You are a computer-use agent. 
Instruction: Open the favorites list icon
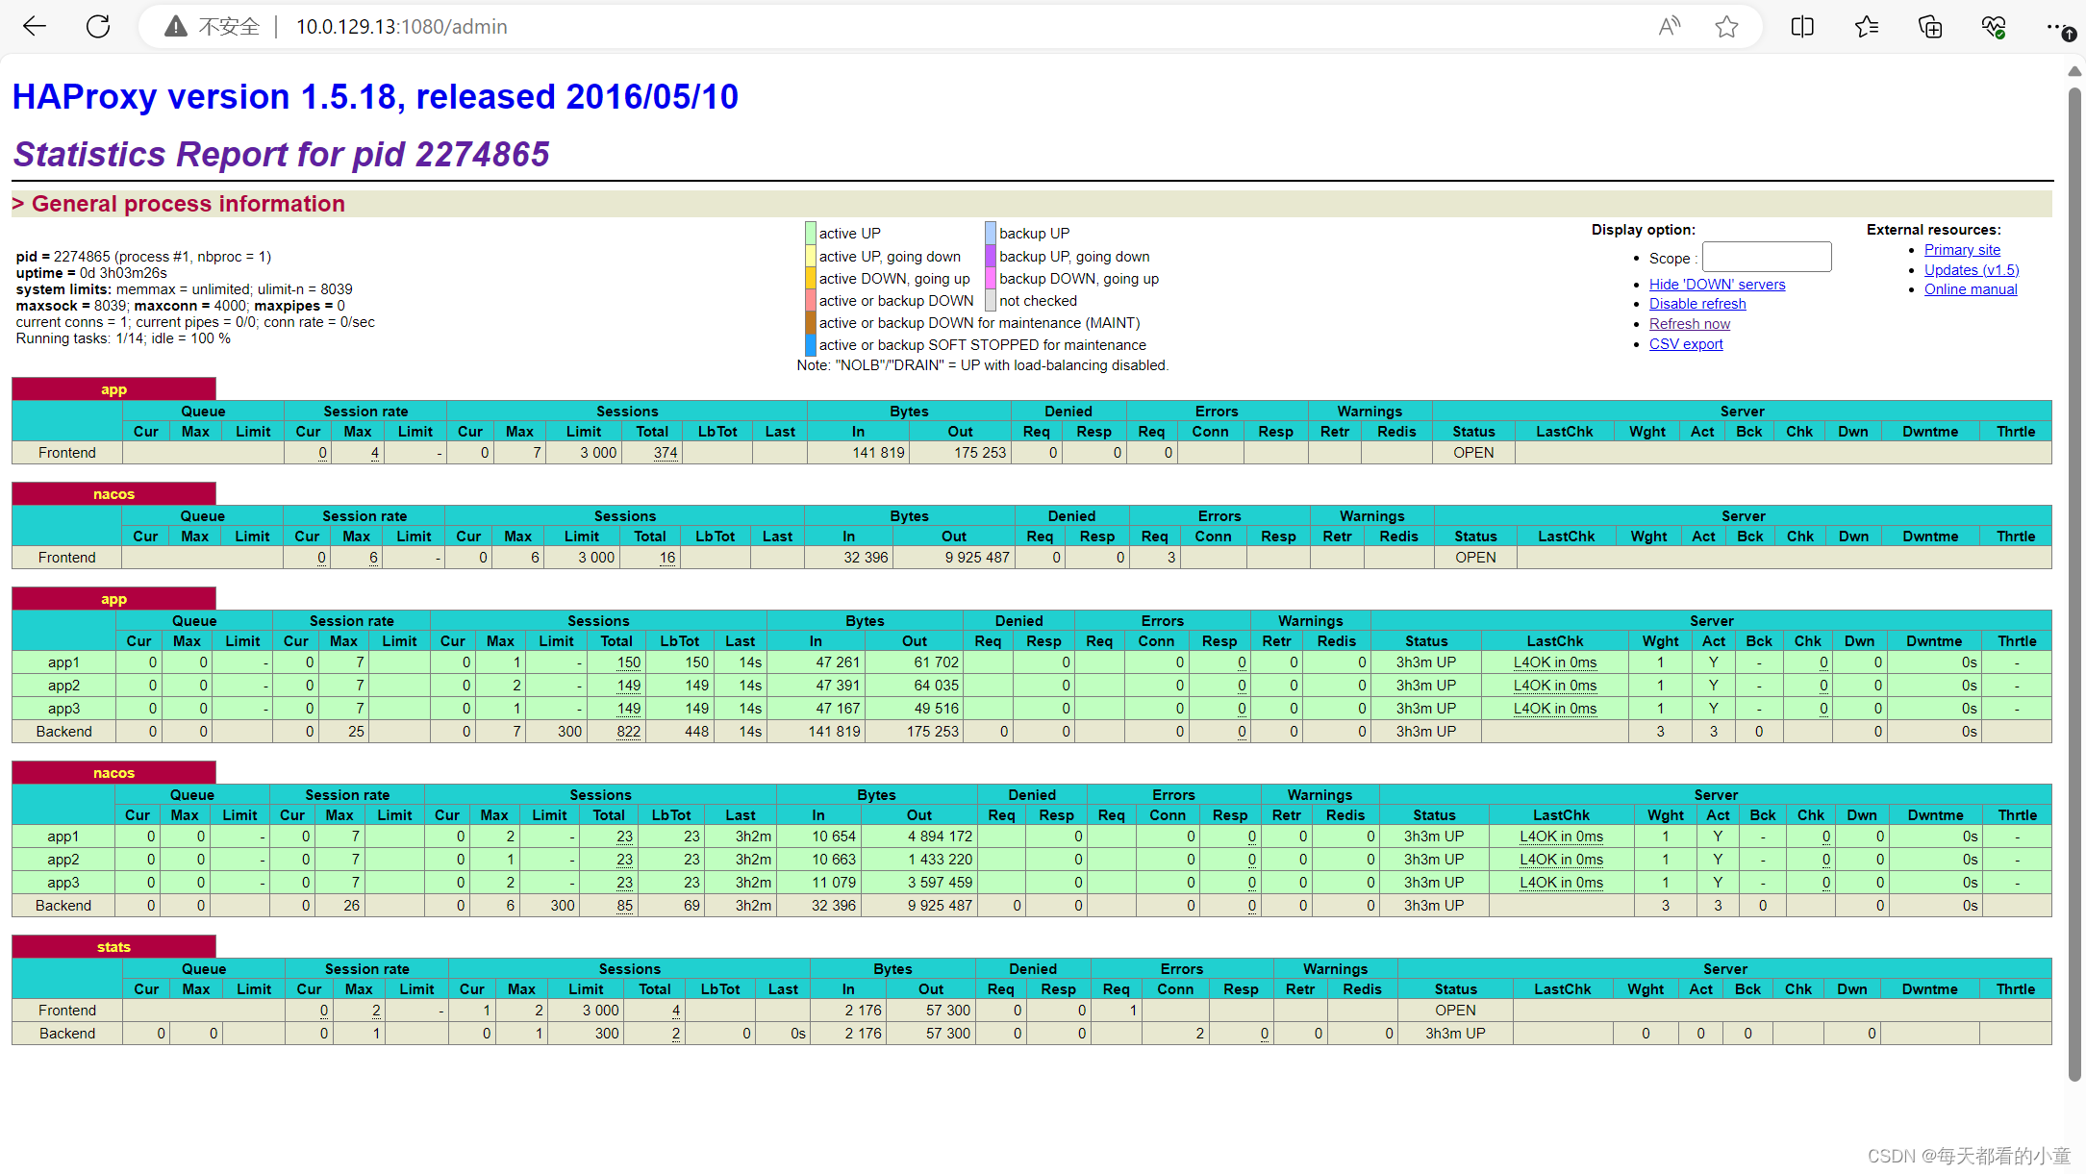coord(1867,26)
